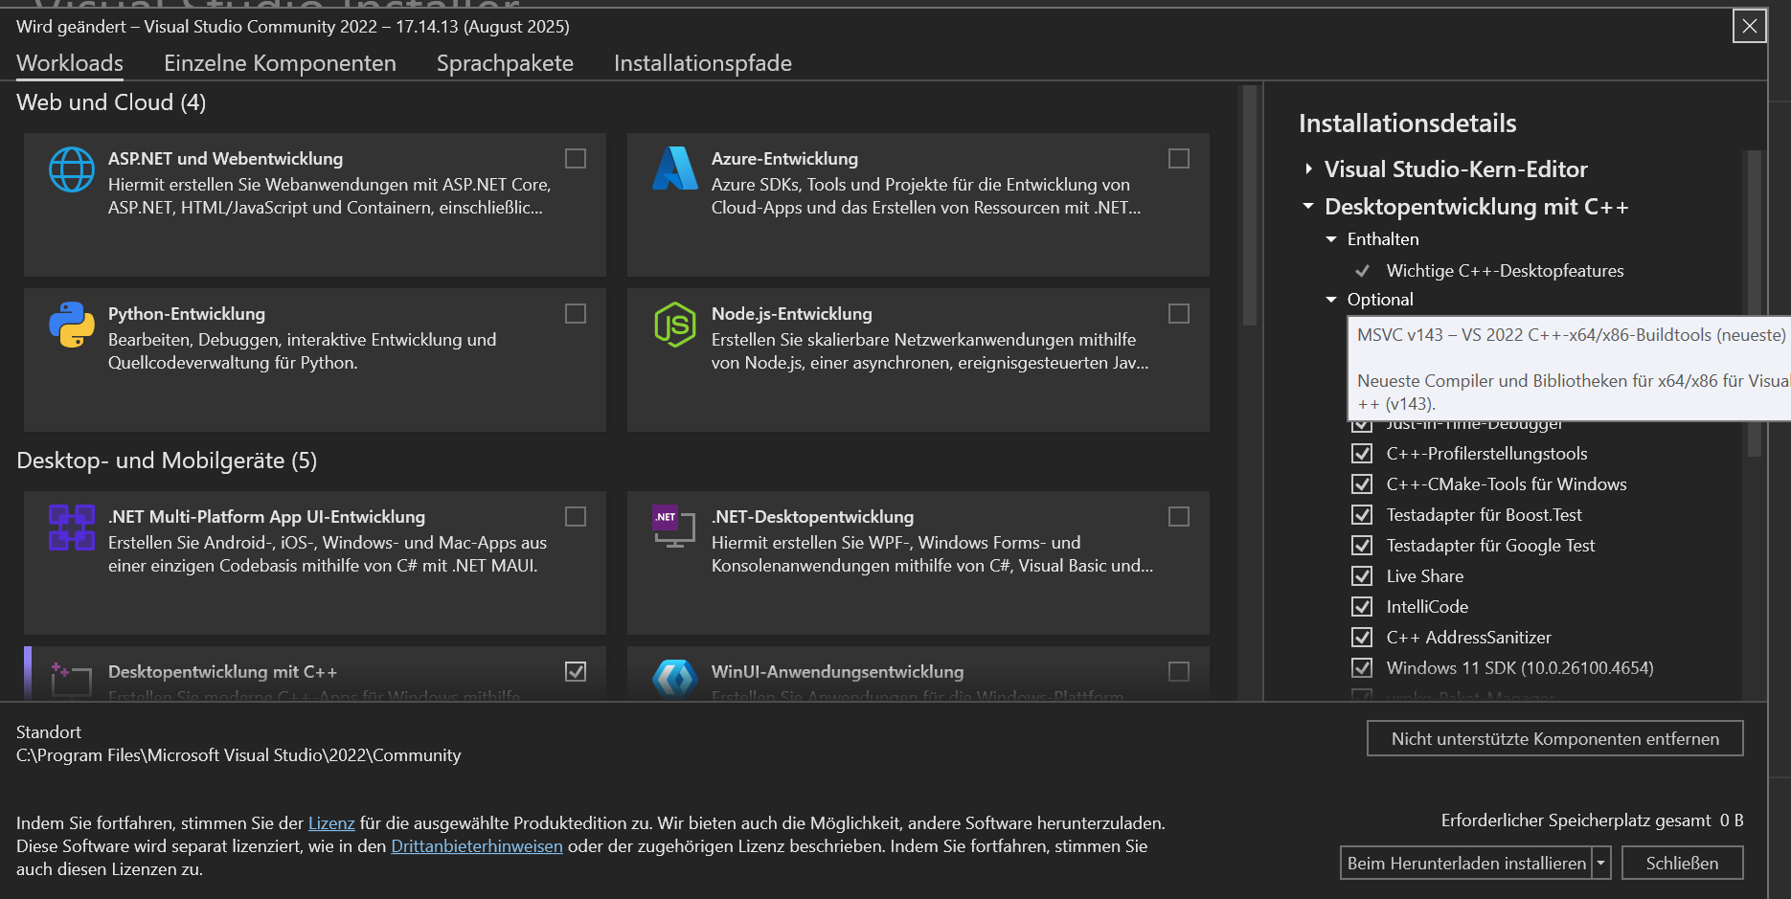The image size is (1791, 899).
Task: Uncheck C++-CMake-Tools für Windows
Action: 1362,484
